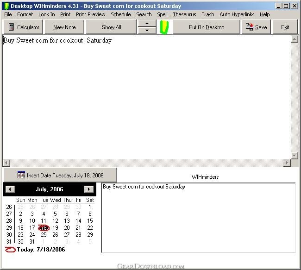Select July 19 in the calendar
This screenshot has height=270, width=301.
pos(55,228)
